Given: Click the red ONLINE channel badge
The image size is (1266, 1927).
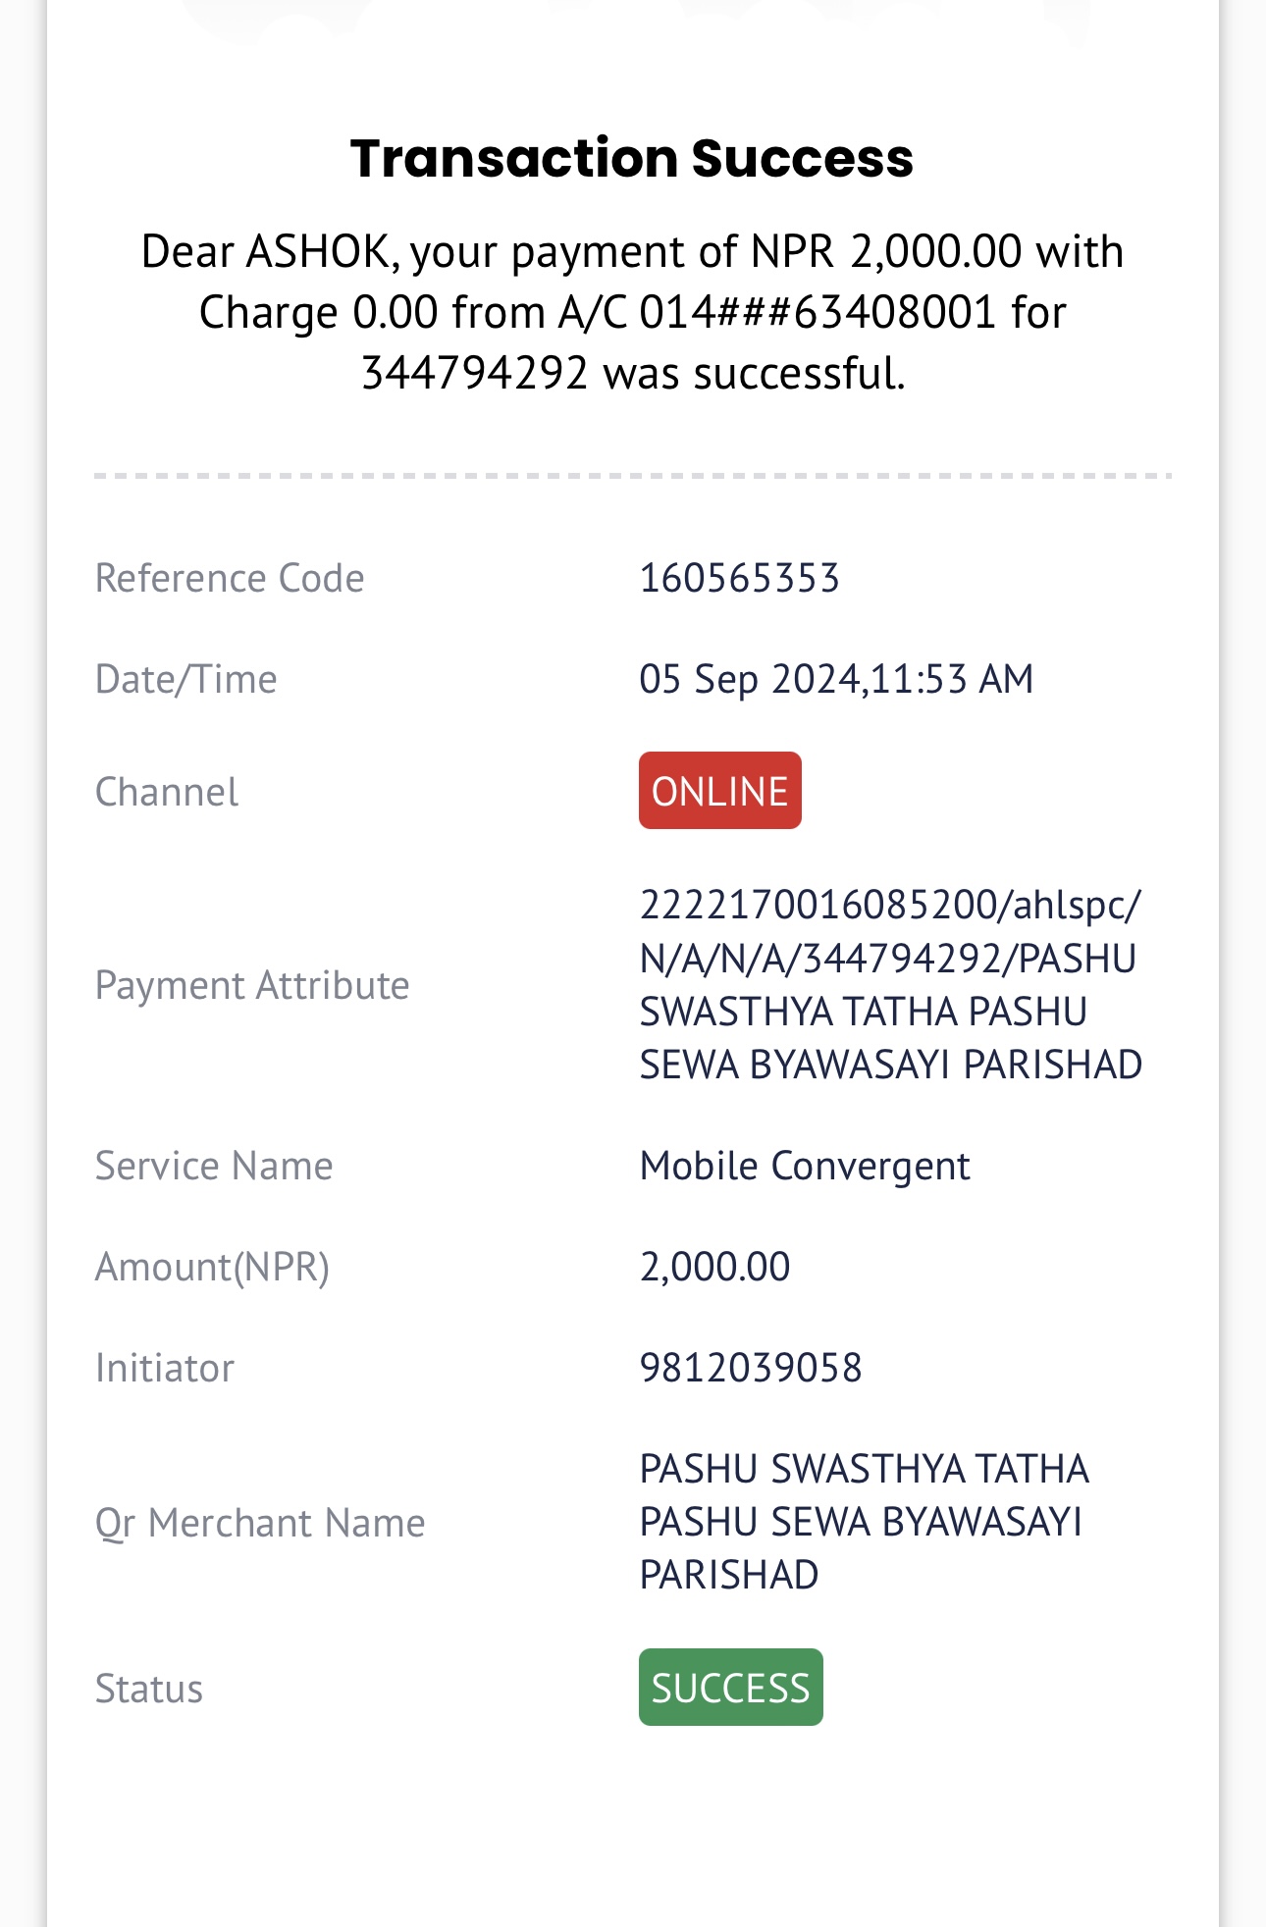Looking at the screenshot, I should [x=719, y=791].
